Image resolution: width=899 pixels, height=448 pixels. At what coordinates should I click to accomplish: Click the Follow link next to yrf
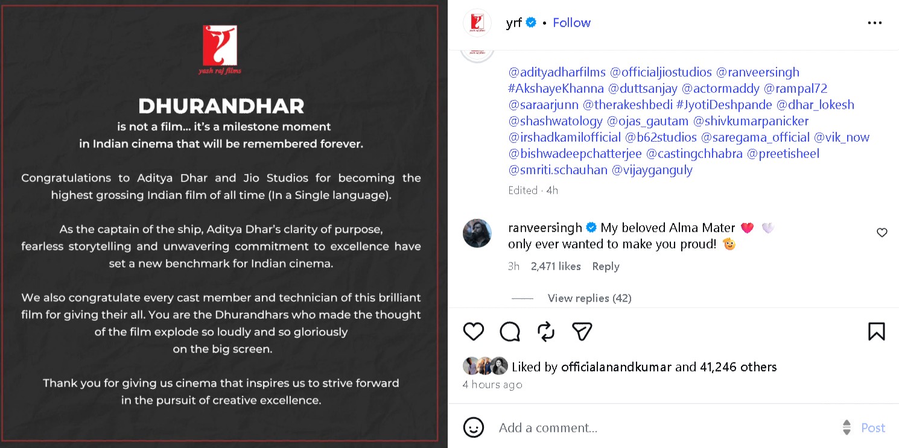(x=571, y=22)
